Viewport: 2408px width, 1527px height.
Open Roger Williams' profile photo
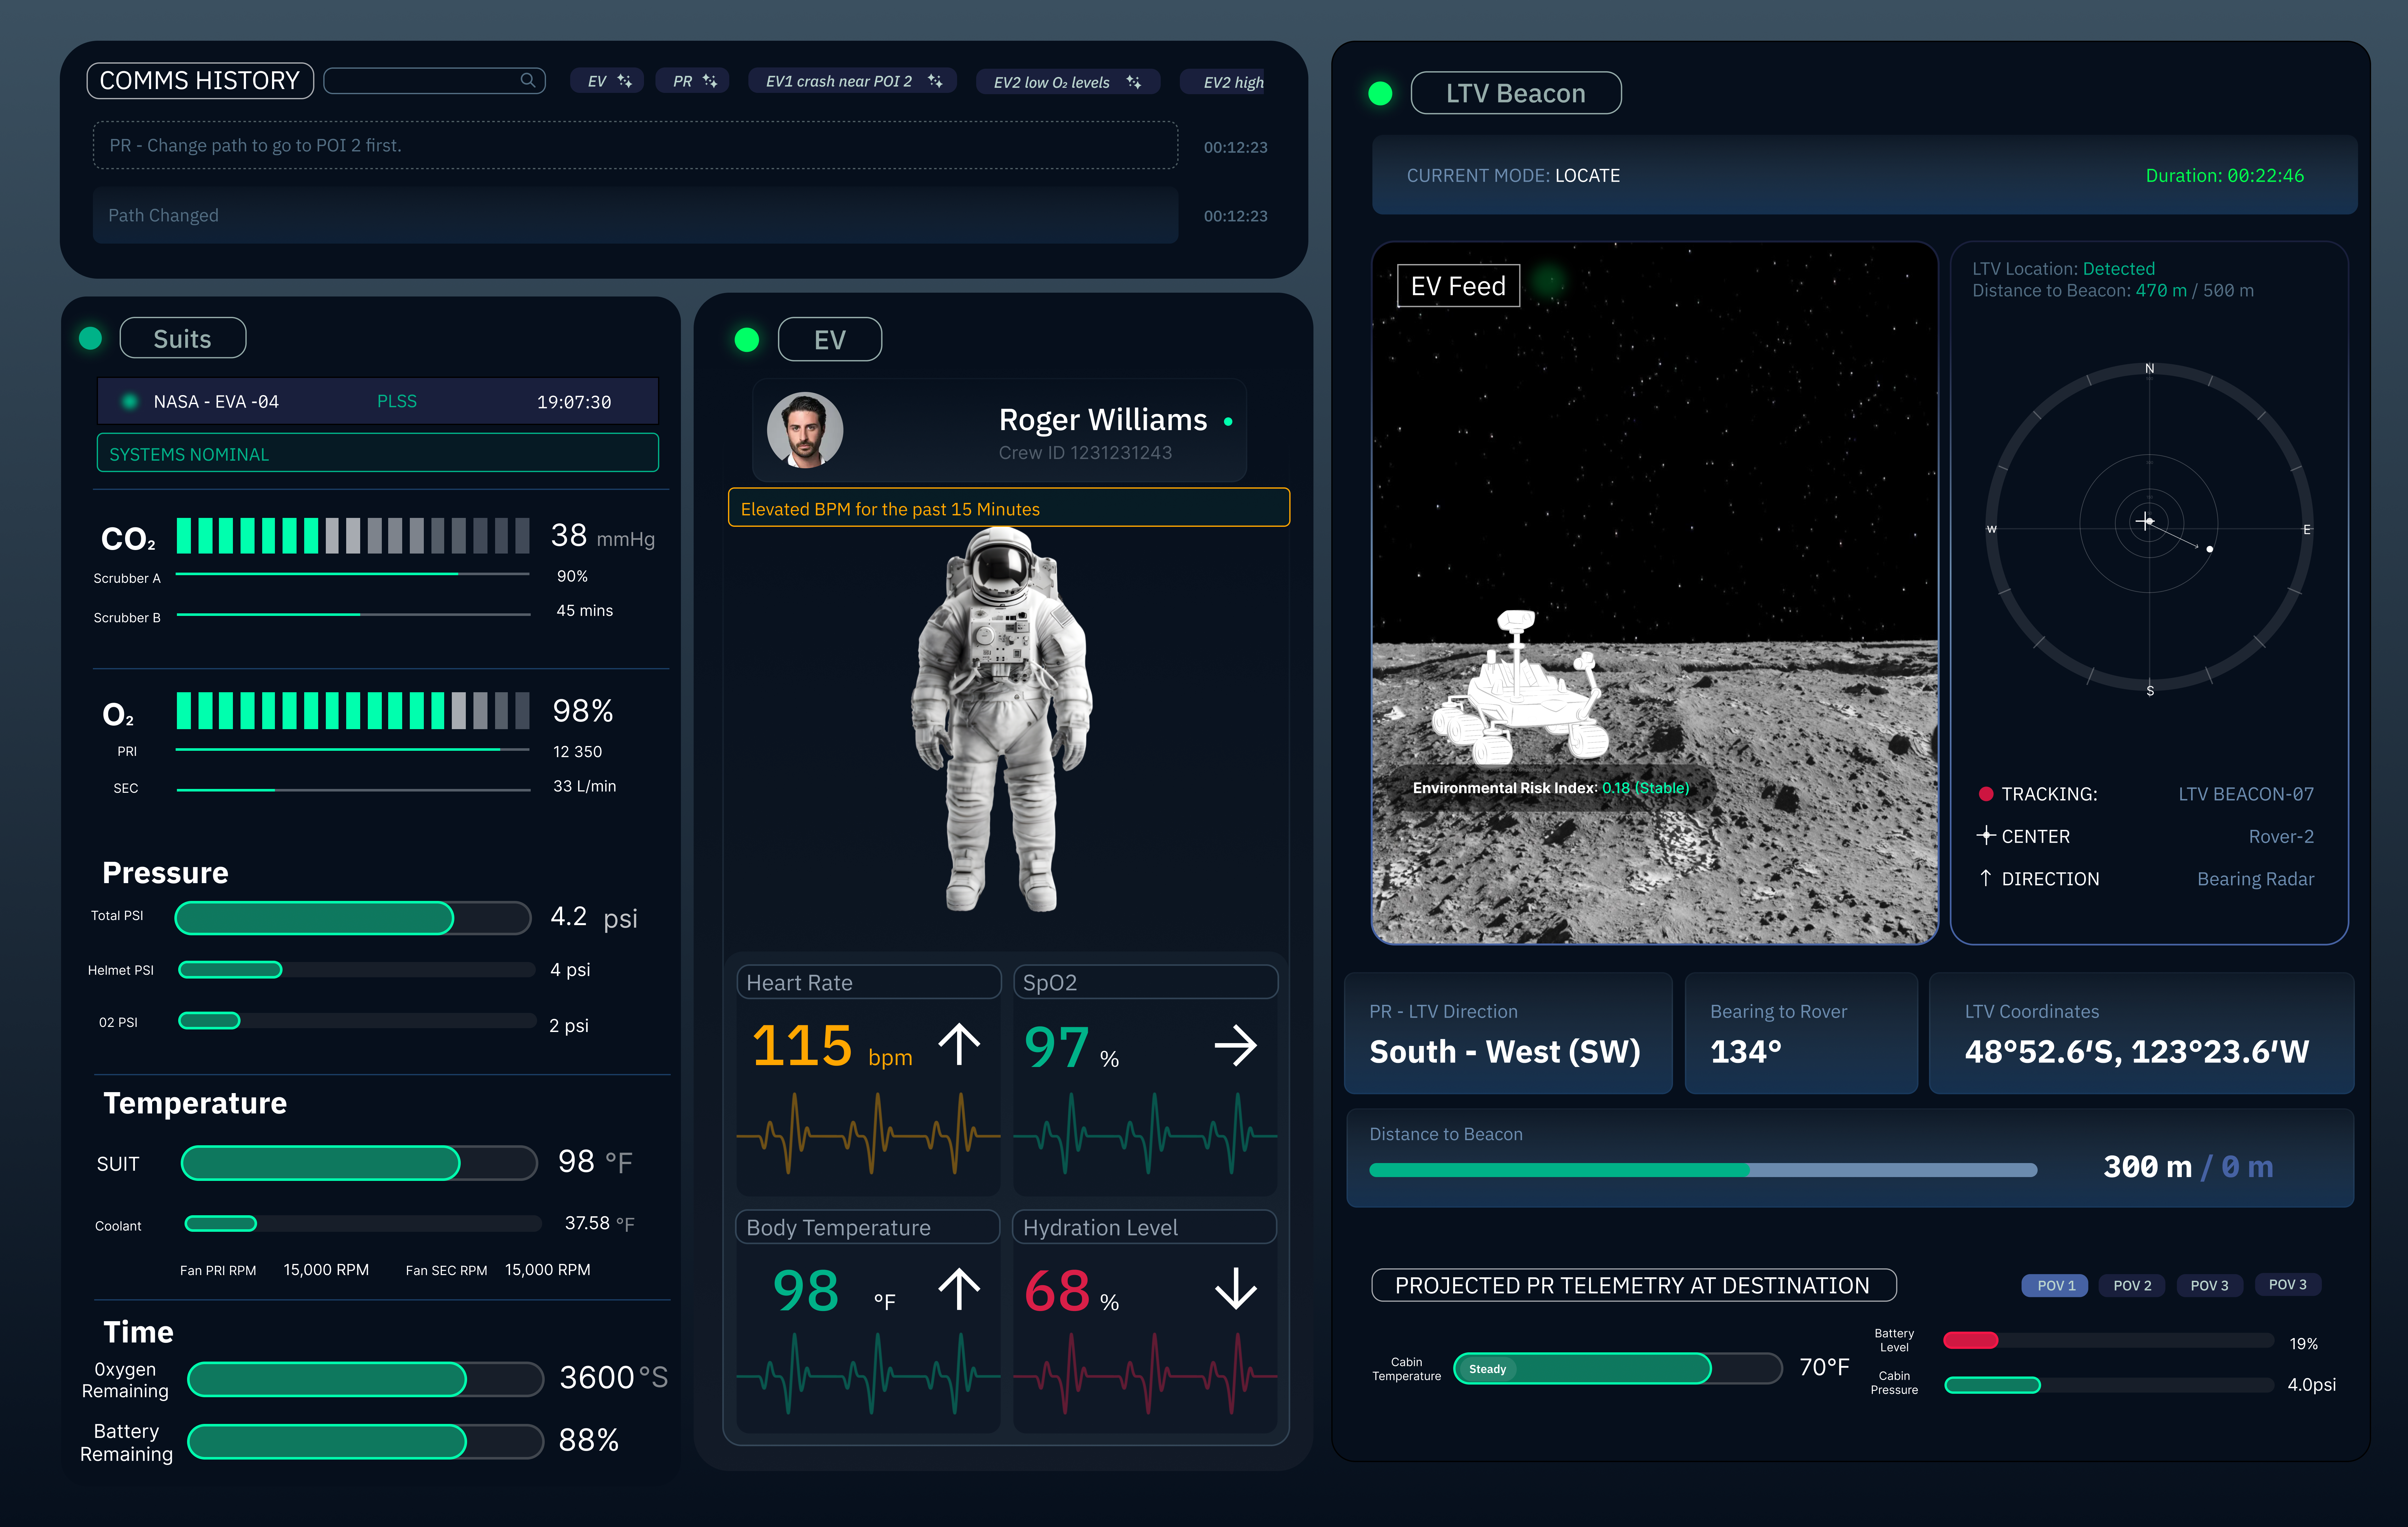[x=805, y=430]
